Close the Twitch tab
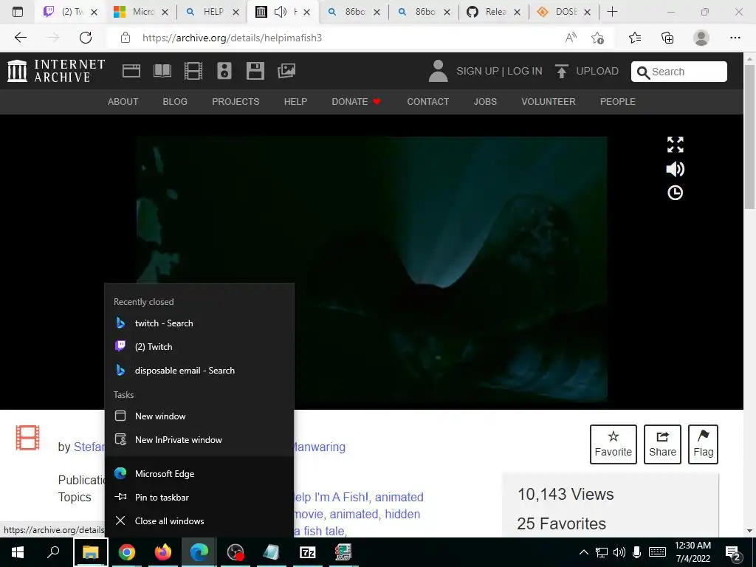 click(x=94, y=12)
